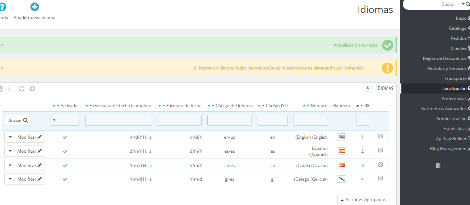Screen dimensions: 470x205
Task: Toggle the Activado check for English
Action: coord(65,137)
